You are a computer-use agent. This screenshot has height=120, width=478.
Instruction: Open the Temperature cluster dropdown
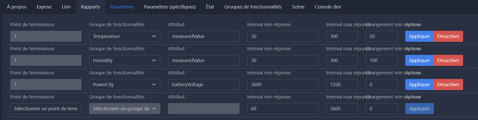tap(125, 36)
